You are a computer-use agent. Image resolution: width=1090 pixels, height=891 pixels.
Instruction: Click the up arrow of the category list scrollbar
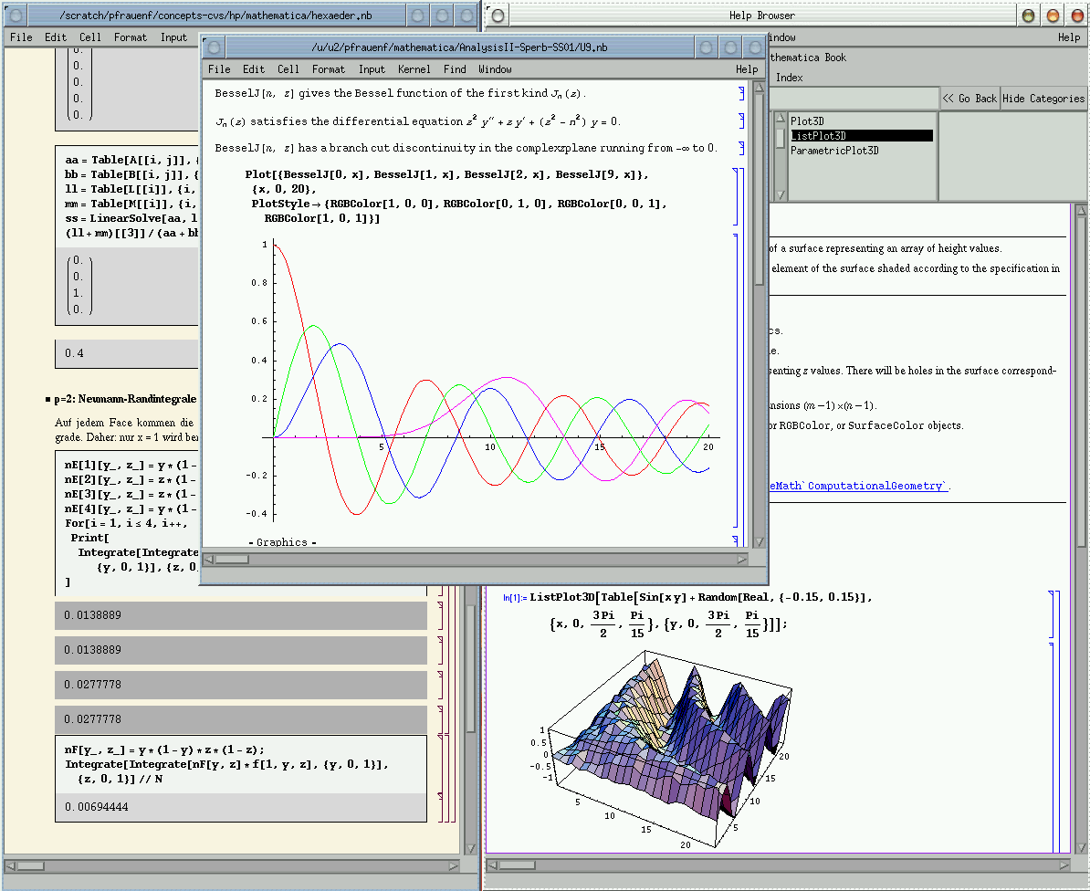780,119
